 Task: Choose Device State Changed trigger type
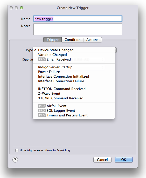[x=74, y=50]
